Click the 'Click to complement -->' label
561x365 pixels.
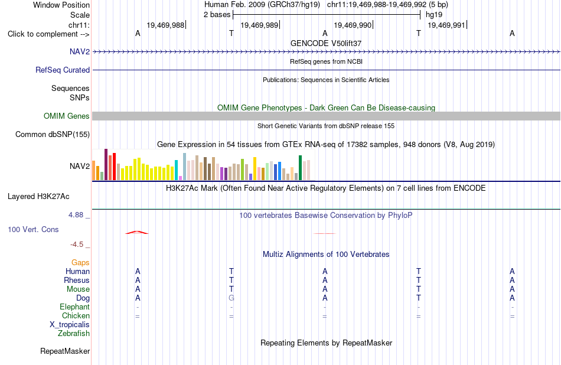pos(48,34)
